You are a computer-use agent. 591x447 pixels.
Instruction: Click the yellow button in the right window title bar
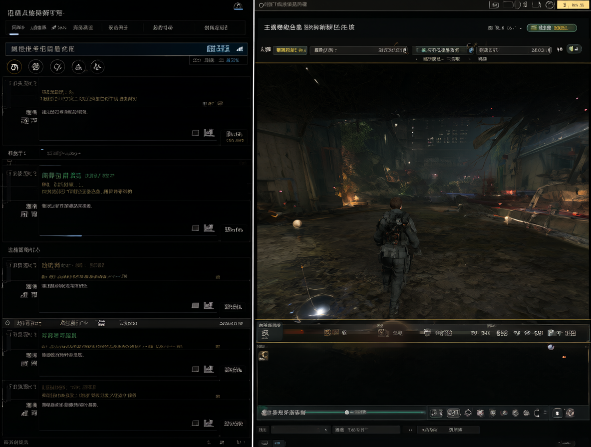[573, 5]
